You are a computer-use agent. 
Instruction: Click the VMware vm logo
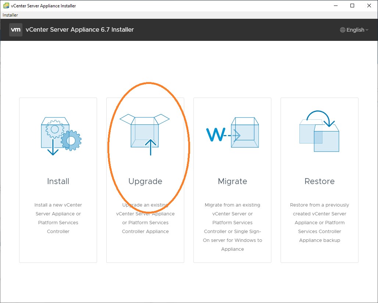pos(16,30)
